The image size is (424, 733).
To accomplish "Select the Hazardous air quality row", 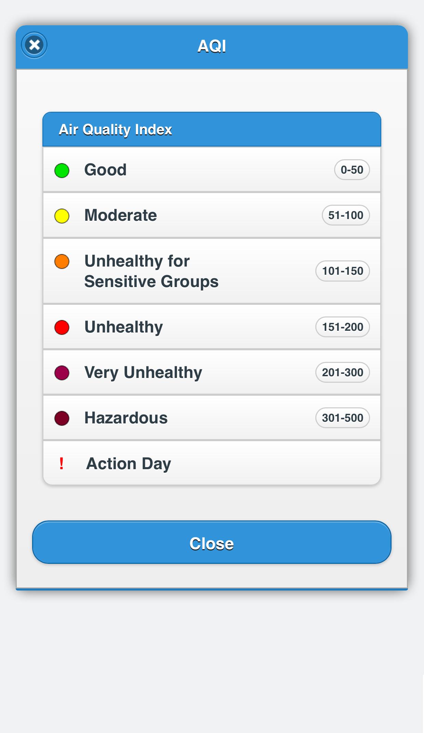I will coord(212,418).
